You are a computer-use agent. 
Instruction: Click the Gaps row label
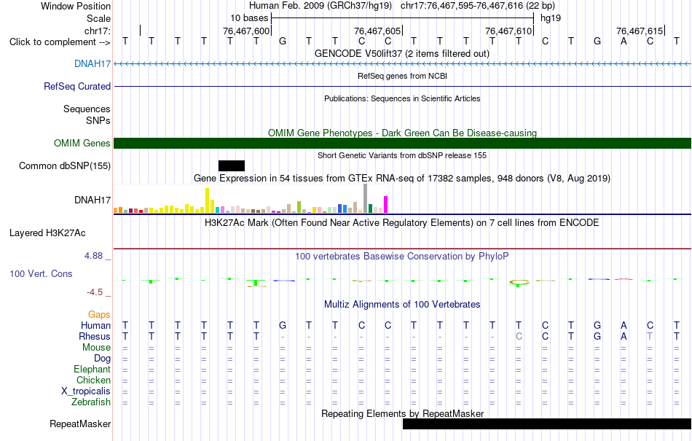coord(99,314)
